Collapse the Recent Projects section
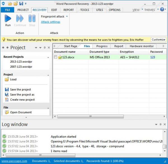This screenshot has width=168, height=164. [48, 57]
